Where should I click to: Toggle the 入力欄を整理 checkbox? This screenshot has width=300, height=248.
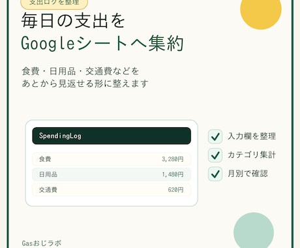pyautogui.click(x=215, y=136)
